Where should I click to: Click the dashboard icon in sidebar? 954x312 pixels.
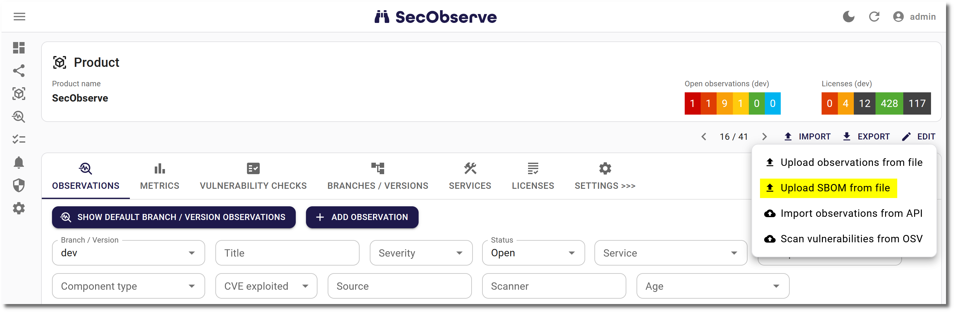click(19, 48)
